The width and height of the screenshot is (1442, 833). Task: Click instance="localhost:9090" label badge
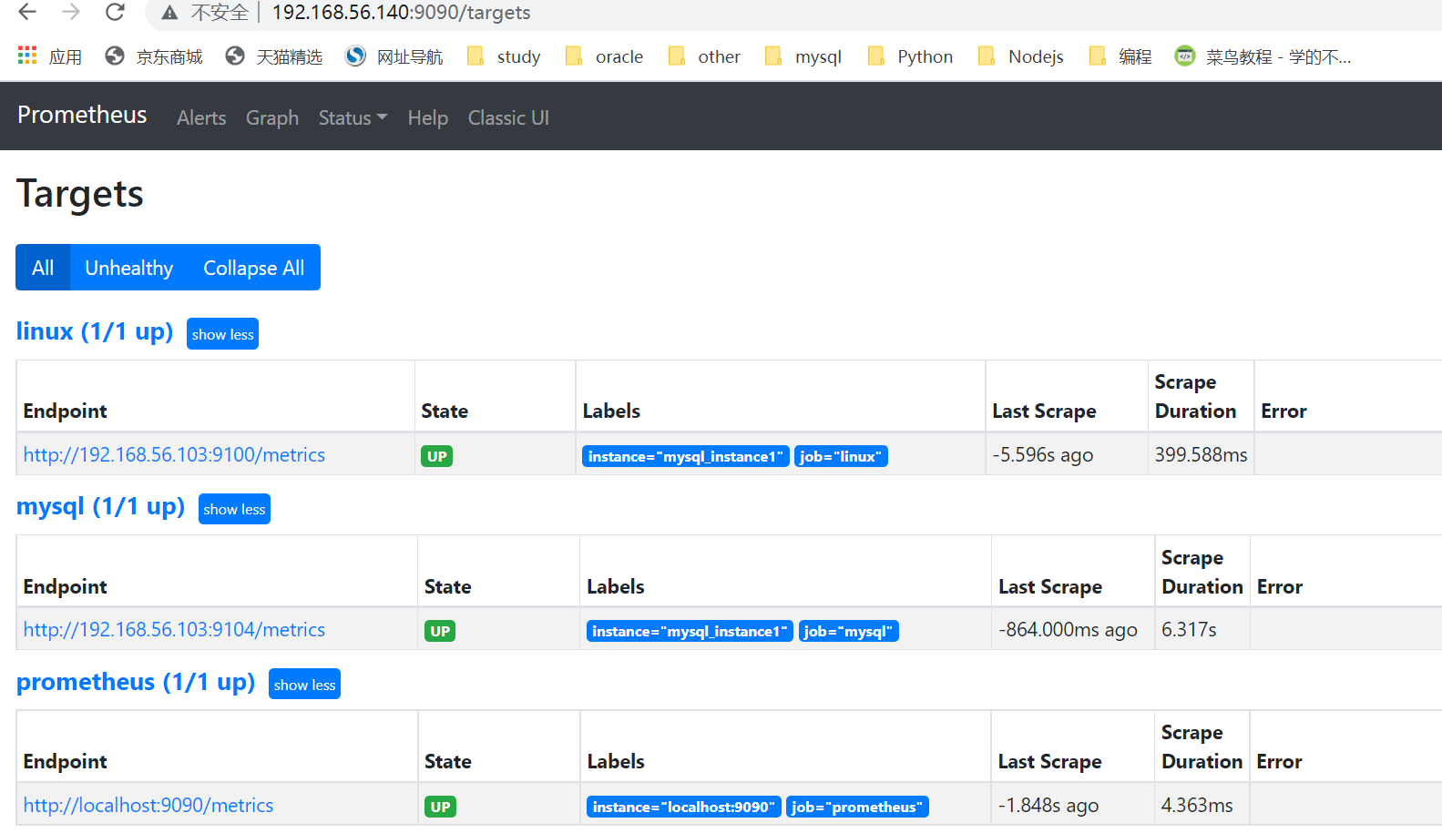(x=683, y=807)
